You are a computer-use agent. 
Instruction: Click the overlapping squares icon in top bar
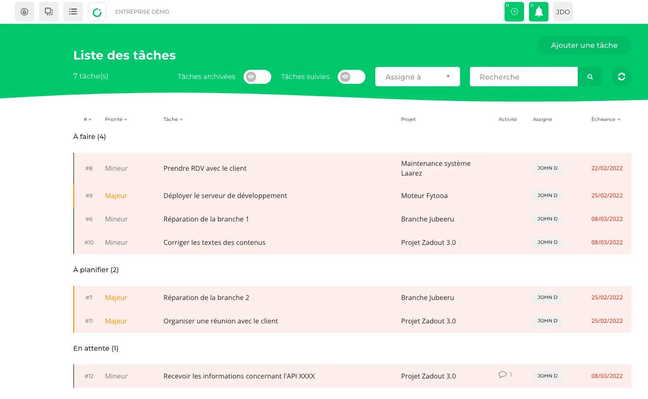(49, 12)
